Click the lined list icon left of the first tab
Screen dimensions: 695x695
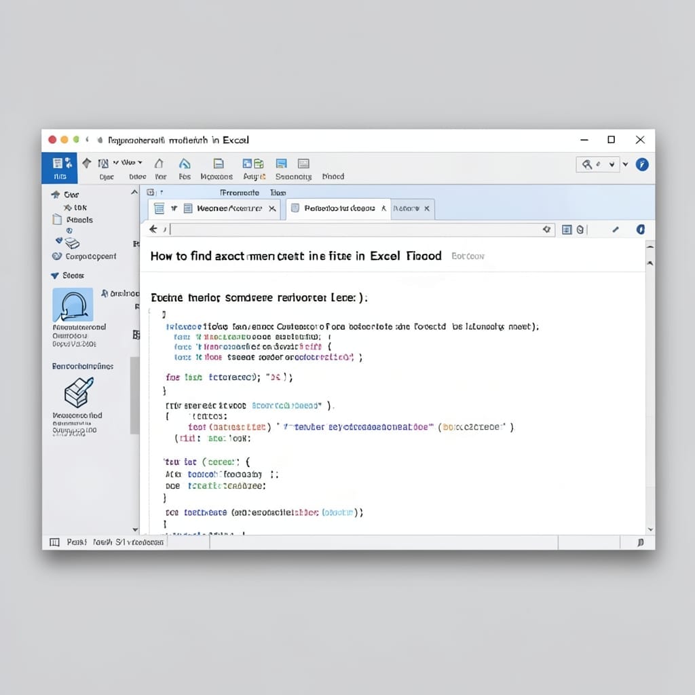click(159, 208)
